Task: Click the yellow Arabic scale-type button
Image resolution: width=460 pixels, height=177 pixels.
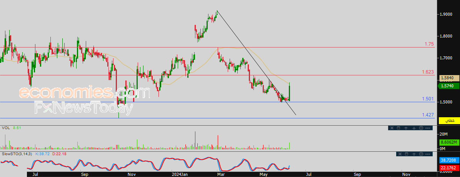Action: point(449,120)
